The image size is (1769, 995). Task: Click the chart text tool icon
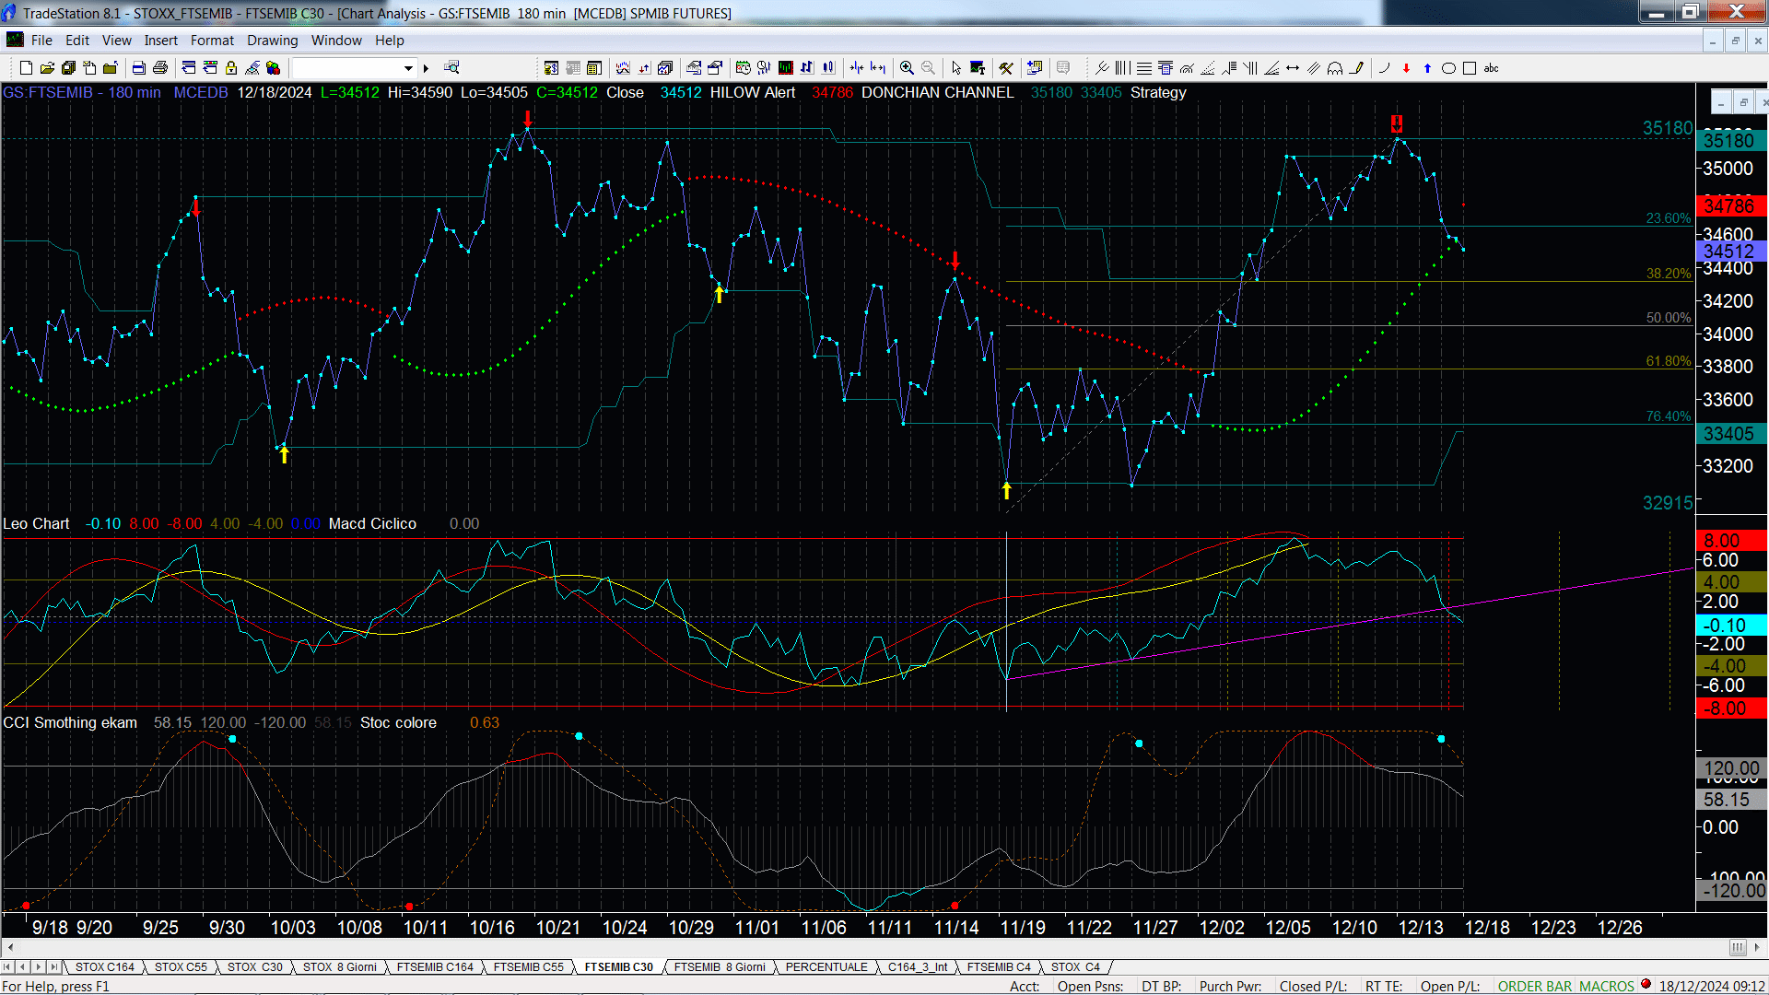pos(978,67)
